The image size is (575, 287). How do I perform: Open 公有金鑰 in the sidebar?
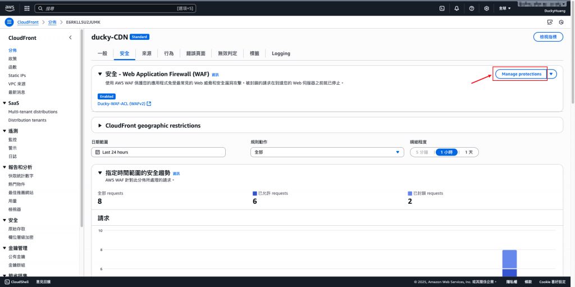pos(17,257)
